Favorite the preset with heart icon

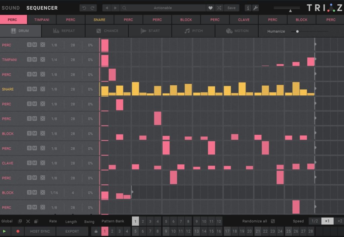(210, 8)
